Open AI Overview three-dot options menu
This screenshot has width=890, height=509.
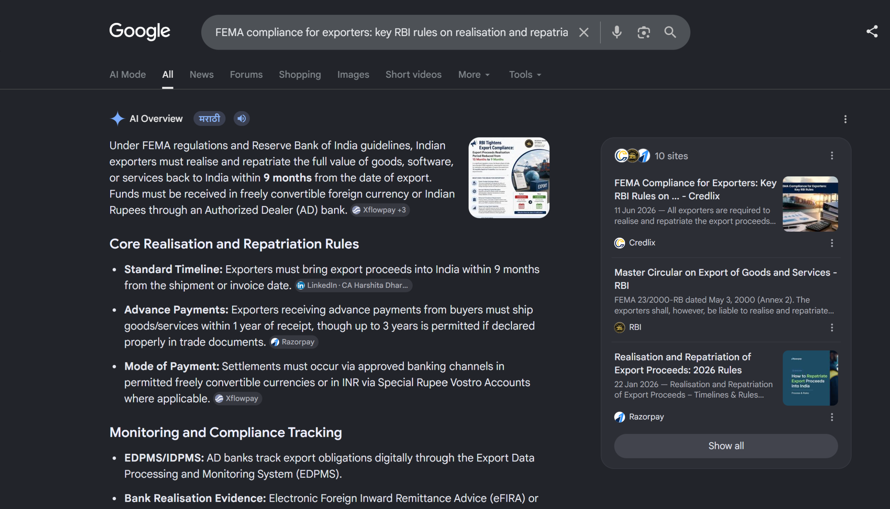point(845,119)
